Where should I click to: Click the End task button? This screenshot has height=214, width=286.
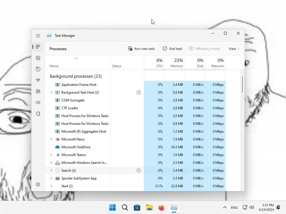tap(172, 49)
